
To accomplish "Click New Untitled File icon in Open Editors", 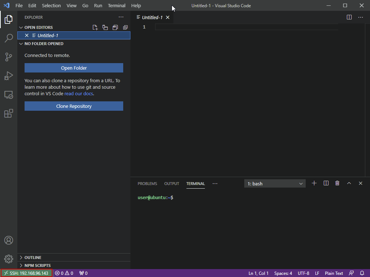I will 95,27.
